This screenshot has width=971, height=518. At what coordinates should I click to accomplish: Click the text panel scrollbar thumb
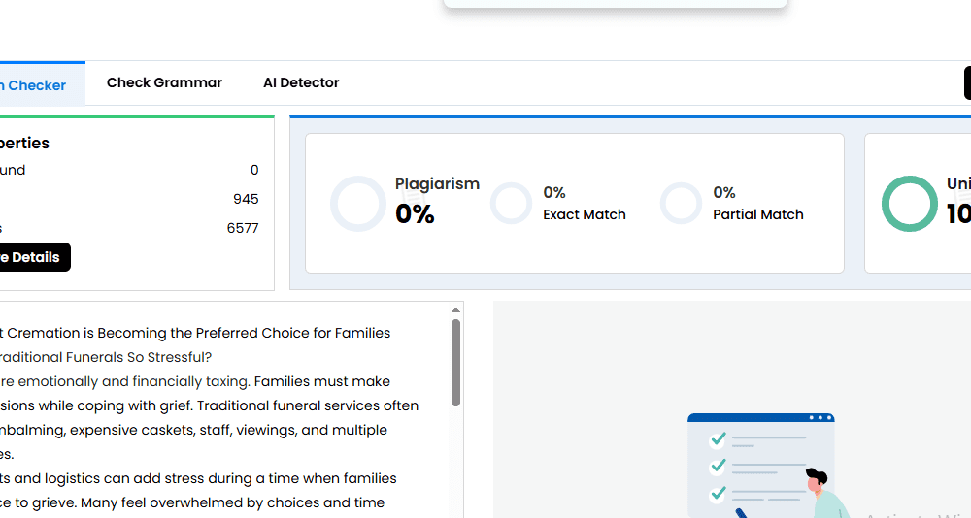click(455, 362)
